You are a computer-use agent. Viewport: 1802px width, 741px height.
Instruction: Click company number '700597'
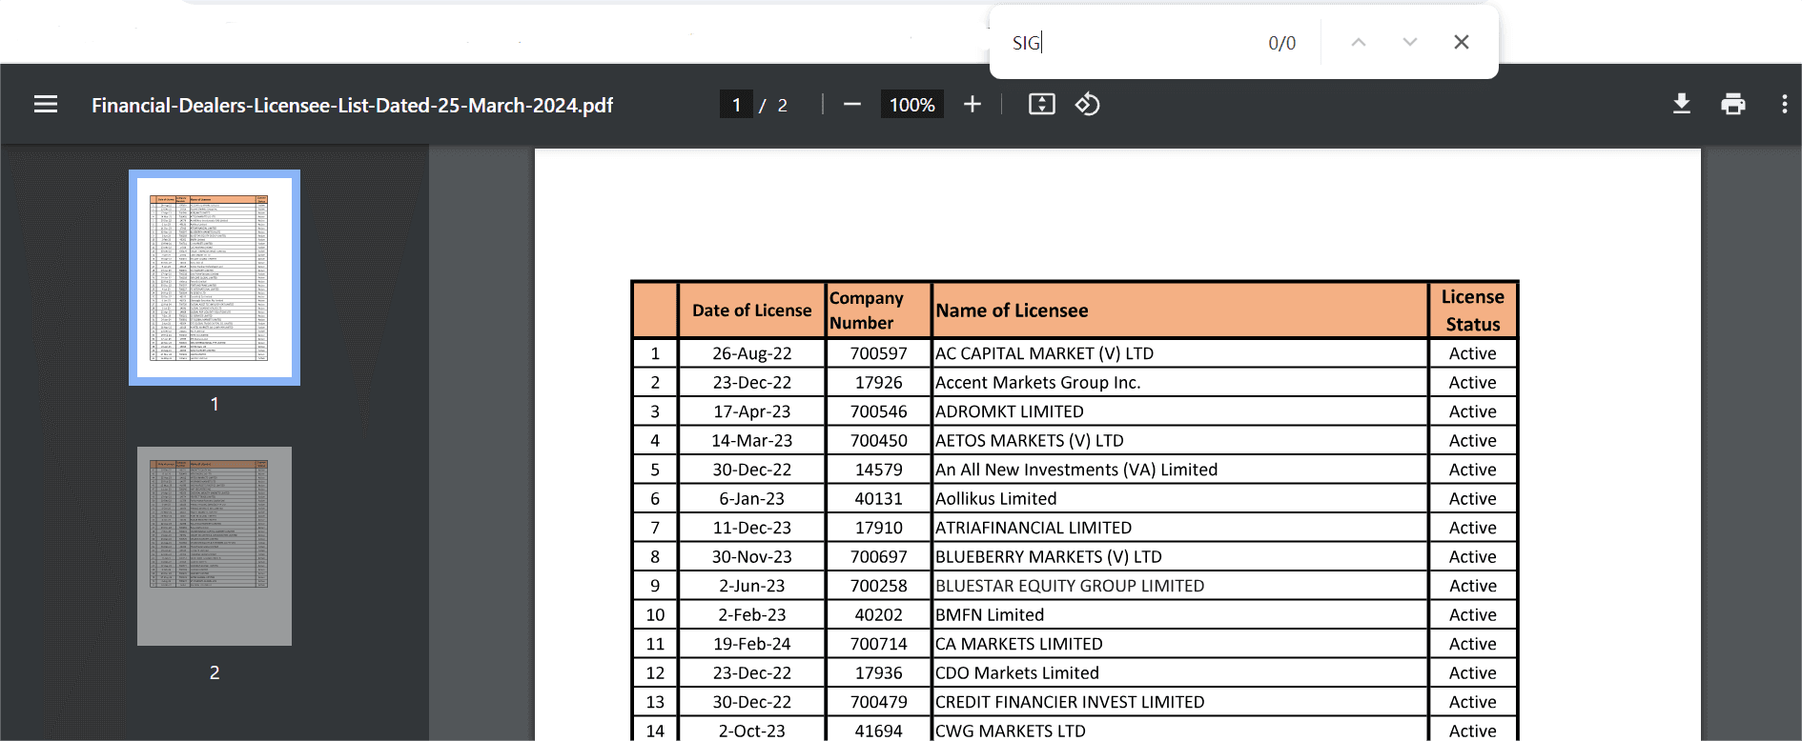[879, 353]
